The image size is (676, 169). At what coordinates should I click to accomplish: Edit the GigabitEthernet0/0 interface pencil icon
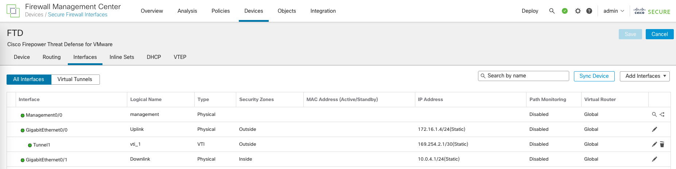[654, 129]
